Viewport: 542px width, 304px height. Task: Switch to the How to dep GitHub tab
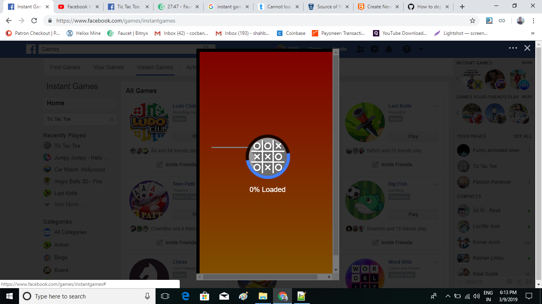(428, 7)
